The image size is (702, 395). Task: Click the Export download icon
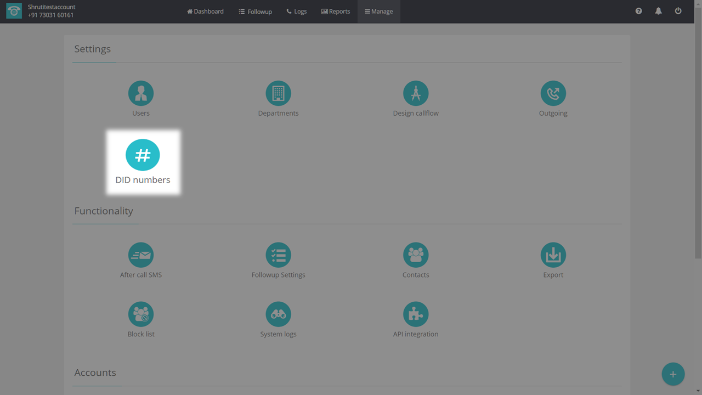[x=553, y=255]
